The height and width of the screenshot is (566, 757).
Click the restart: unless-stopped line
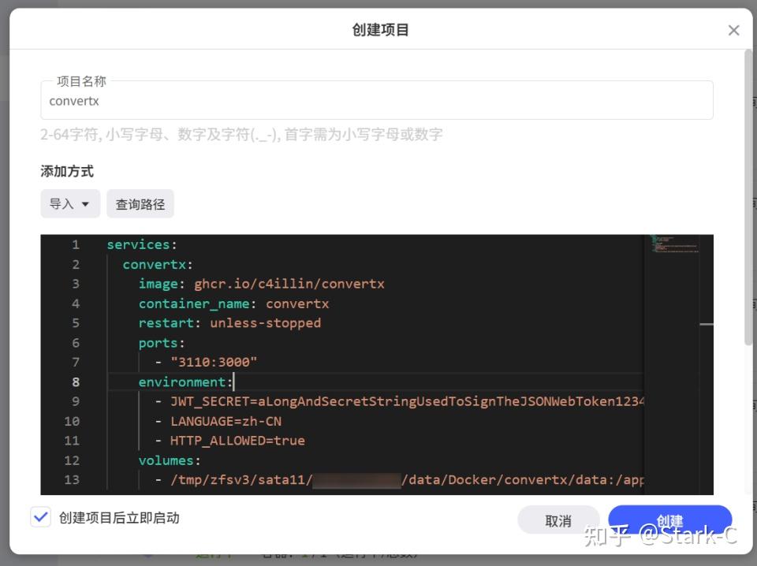click(229, 323)
